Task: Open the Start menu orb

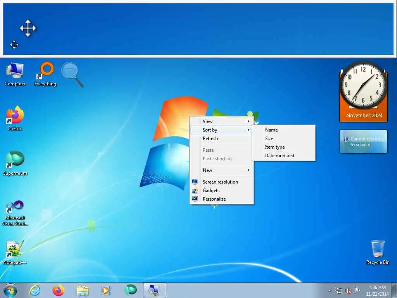Action: pyautogui.click(x=10, y=290)
